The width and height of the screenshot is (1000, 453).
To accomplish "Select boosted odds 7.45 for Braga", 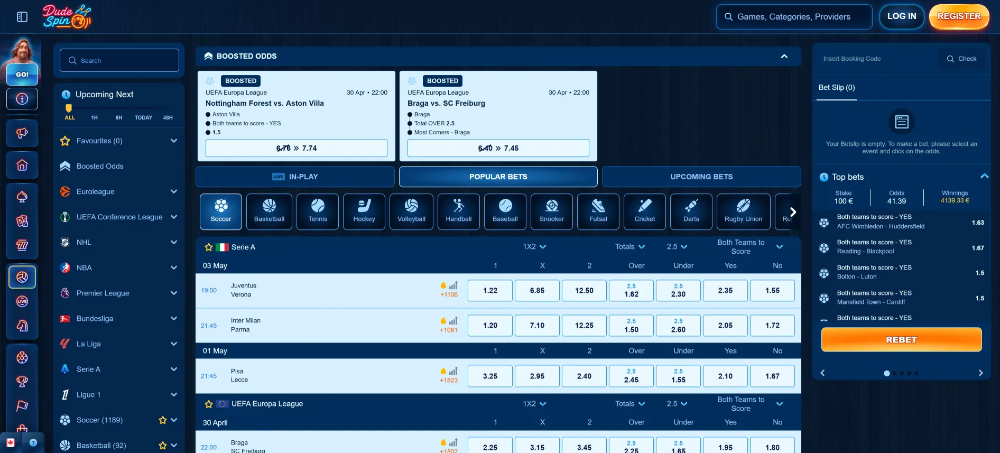I will [498, 148].
